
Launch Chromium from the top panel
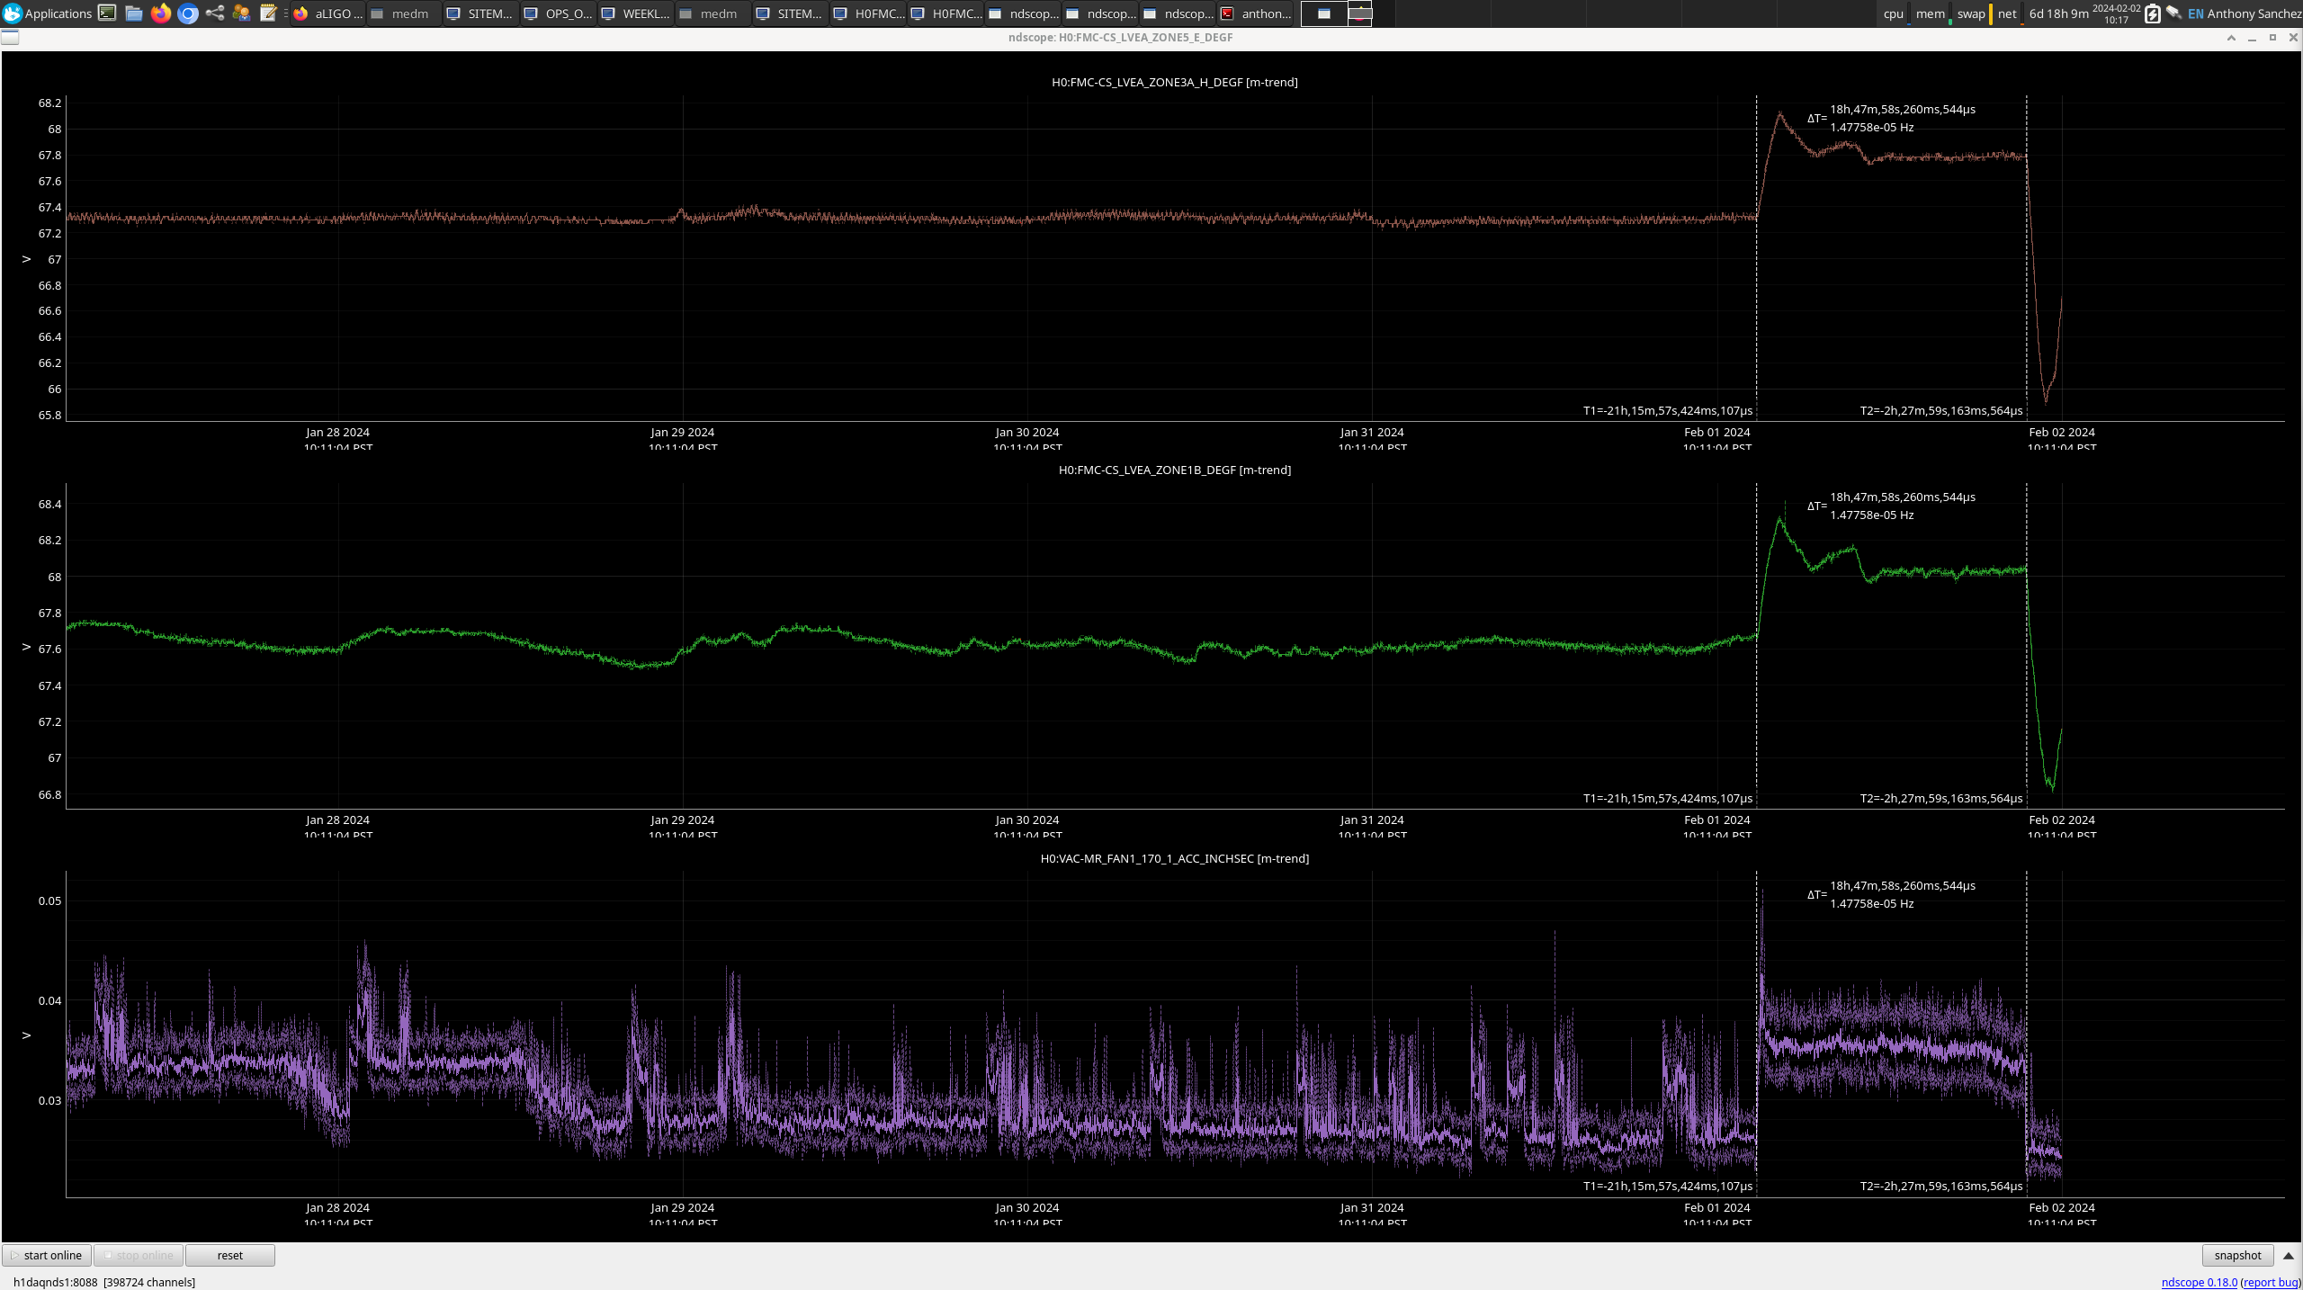pyautogui.click(x=188, y=13)
